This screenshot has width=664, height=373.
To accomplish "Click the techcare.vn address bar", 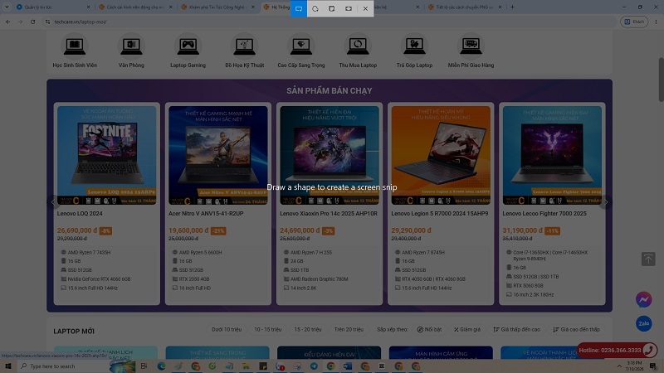I will point(330,22).
